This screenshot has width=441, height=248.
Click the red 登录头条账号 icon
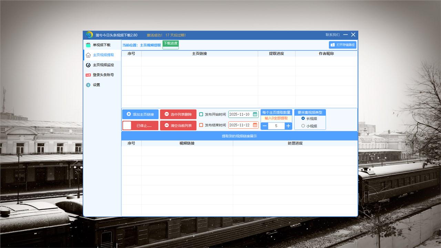[88, 75]
